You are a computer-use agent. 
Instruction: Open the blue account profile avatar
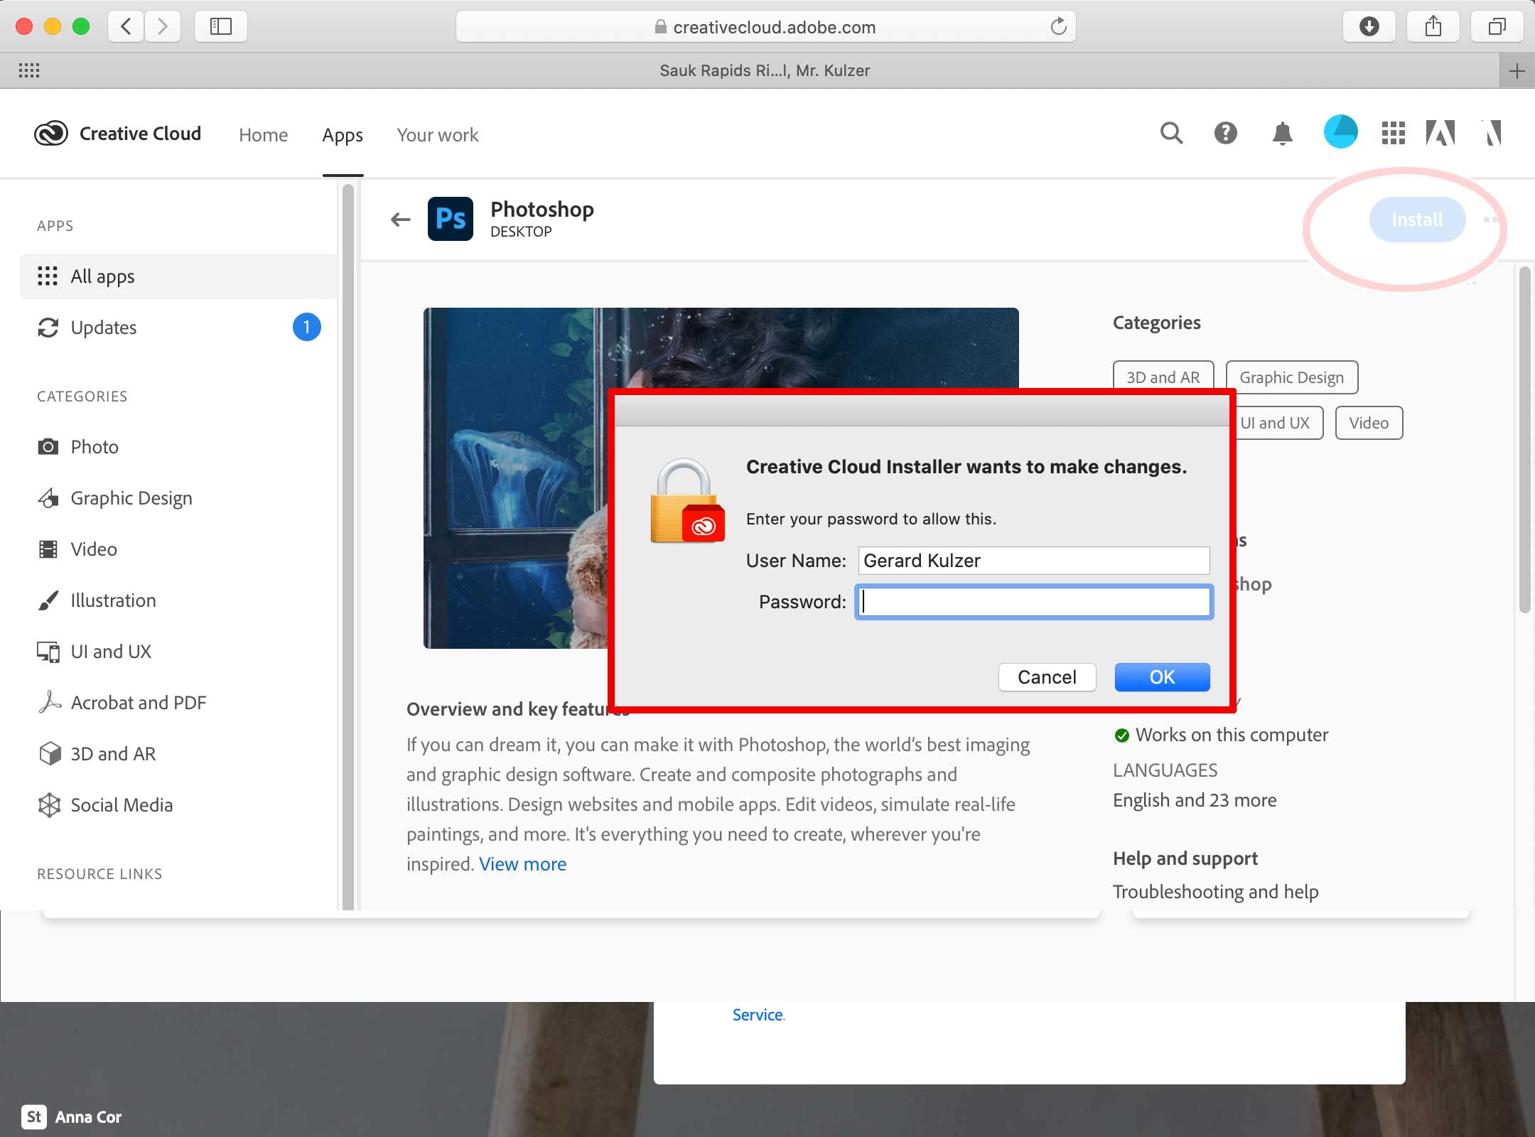(1341, 132)
